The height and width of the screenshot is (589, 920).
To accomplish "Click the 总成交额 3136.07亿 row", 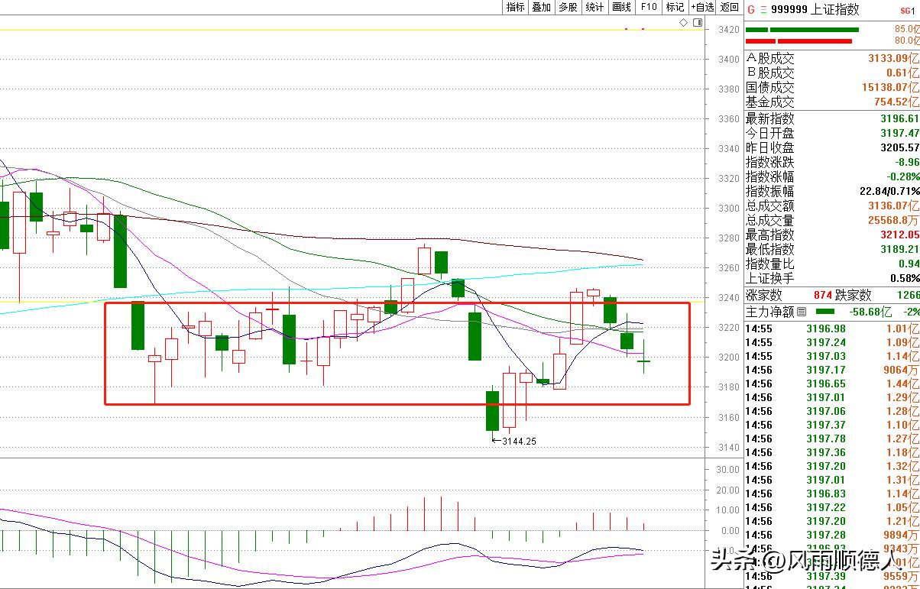I will 831,206.
